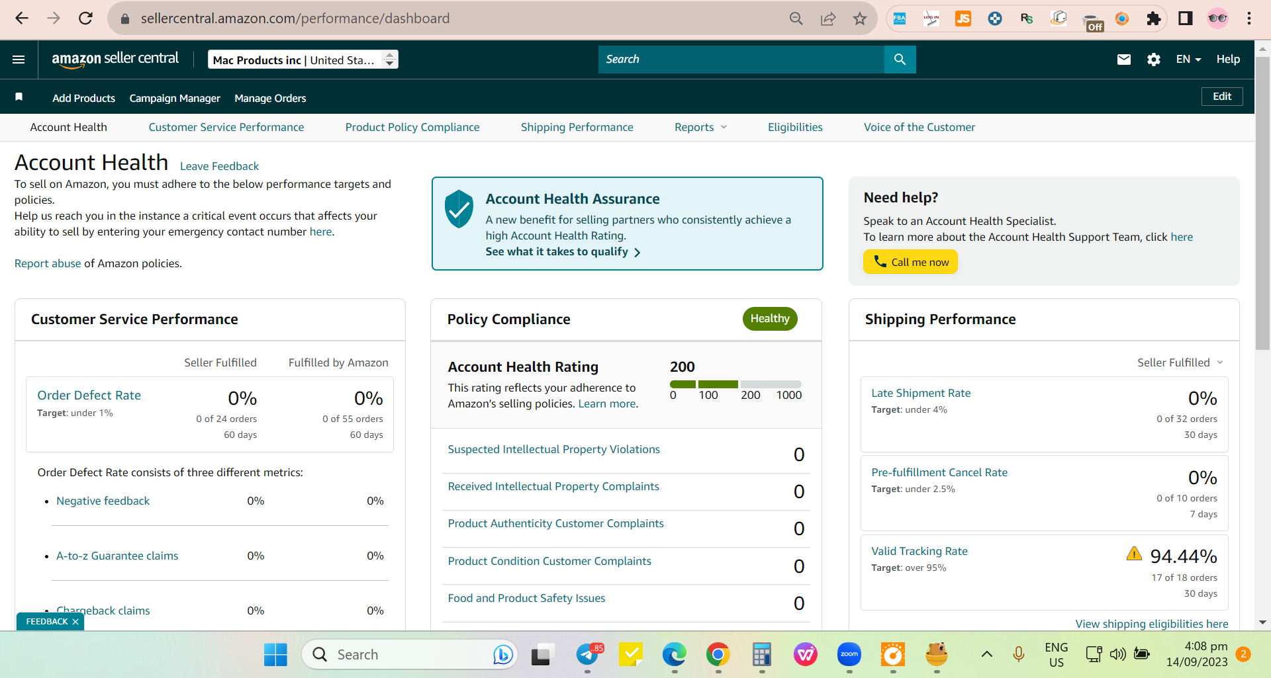Open the EN language dropdown
Screen dimensions: 1271x678
(x=1188, y=60)
